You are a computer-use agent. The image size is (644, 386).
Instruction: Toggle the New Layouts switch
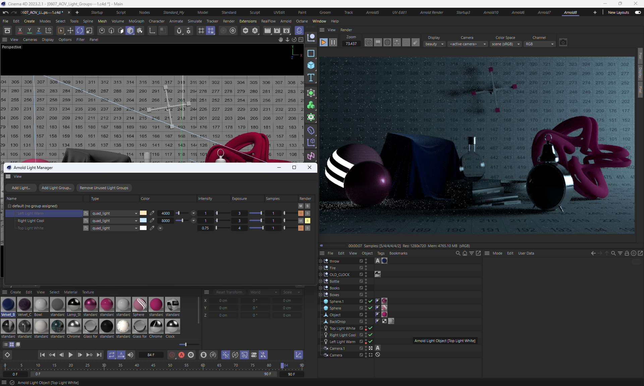[638, 12]
